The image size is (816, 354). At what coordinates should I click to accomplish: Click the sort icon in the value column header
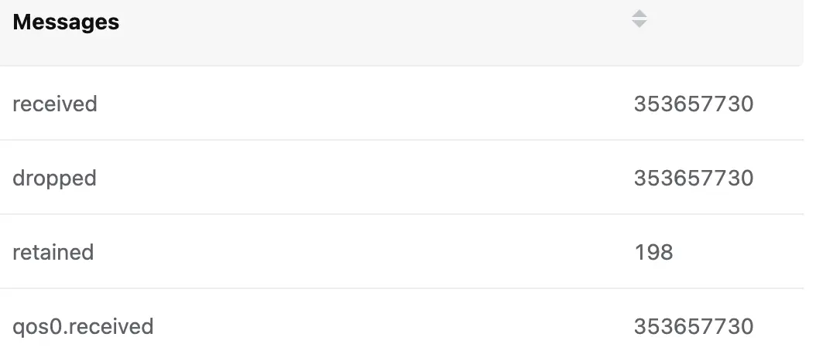pyautogui.click(x=639, y=19)
